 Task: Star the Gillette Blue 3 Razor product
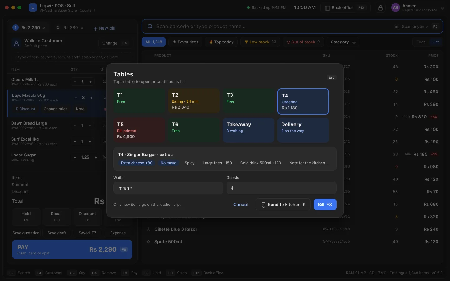(x=148, y=229)
